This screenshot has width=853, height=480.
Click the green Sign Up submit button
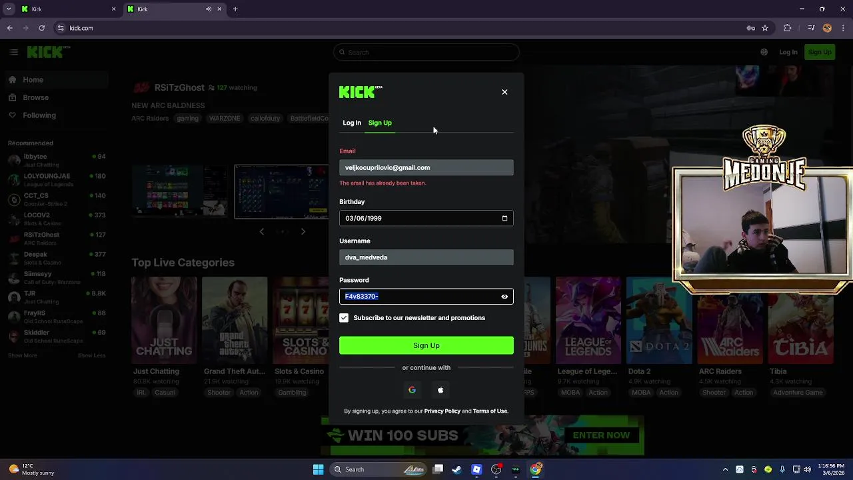[x=426, y=345]
